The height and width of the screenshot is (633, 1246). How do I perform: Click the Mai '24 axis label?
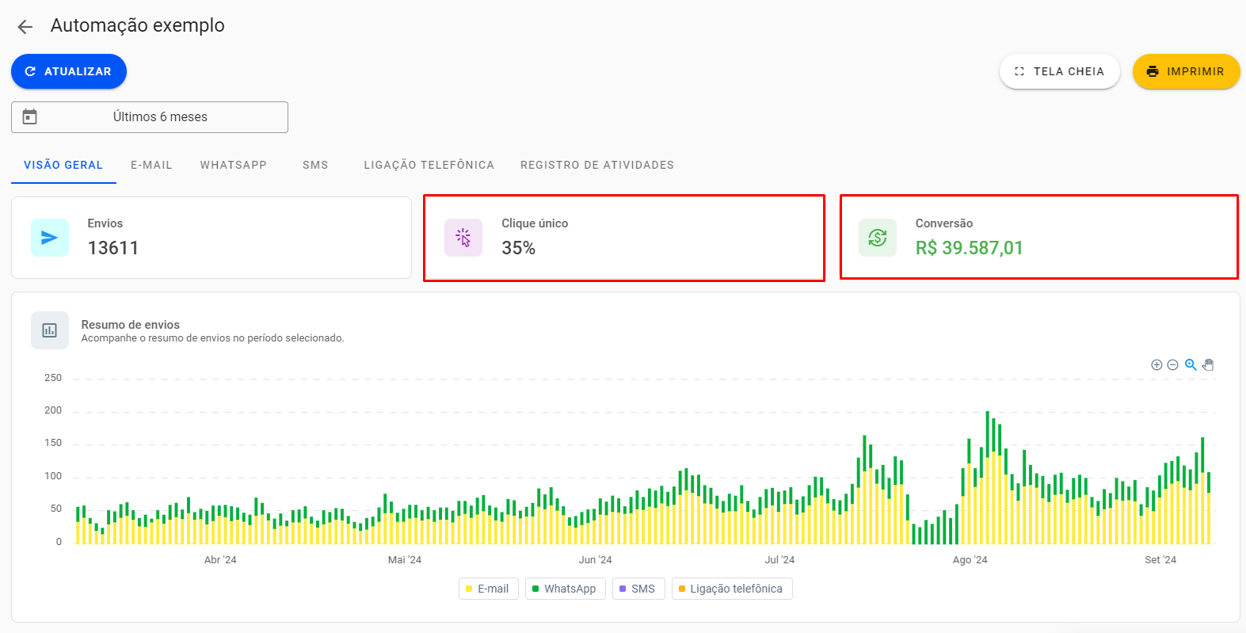[405, 559]
